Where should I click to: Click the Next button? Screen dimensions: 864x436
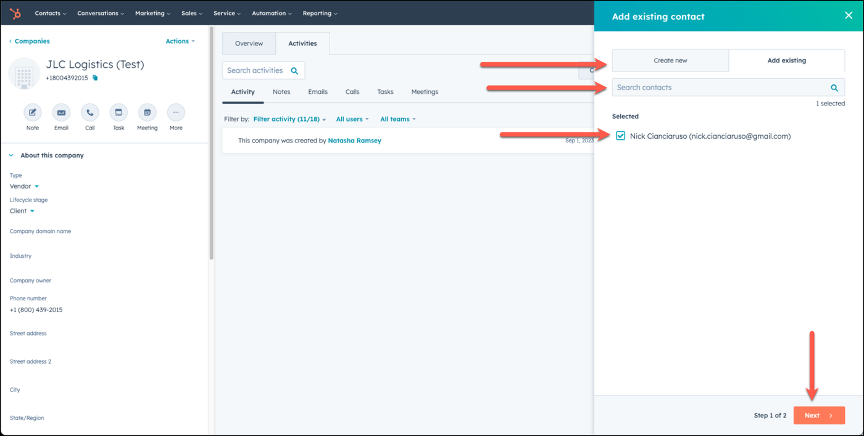pos(818,415)
